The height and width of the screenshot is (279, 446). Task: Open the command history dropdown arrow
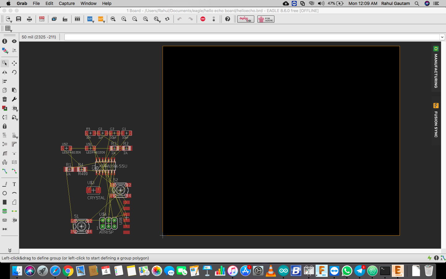point(442,37)
